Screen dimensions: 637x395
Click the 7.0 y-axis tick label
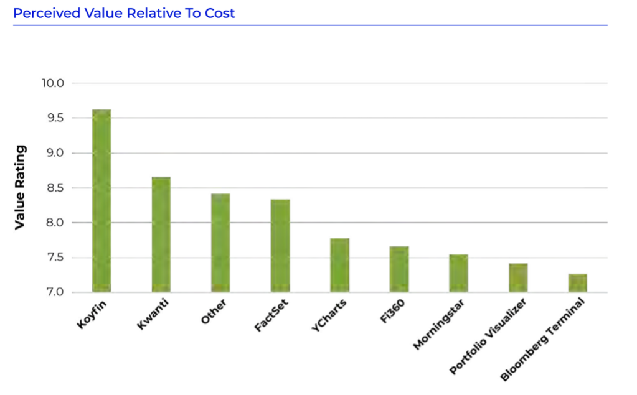[x=55, y=292]
